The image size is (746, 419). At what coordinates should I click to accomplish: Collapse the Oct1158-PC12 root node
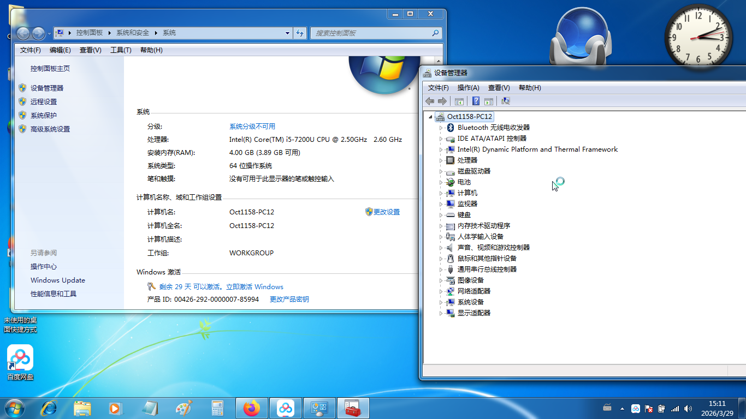[x=431, y=116]
